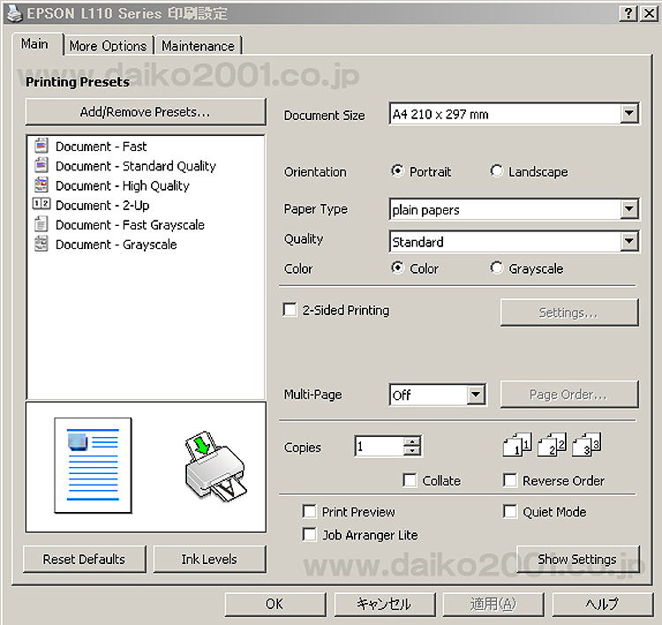Screen dimensions: 662x625
Task: Click the Copies number field
Action: coord(380,447)
